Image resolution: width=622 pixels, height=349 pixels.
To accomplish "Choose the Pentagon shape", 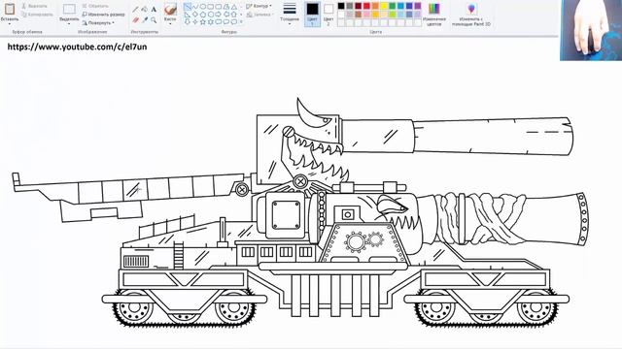I will [x=203, y=15].
